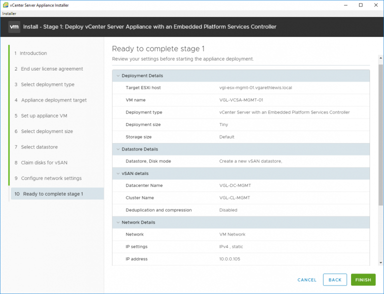The width and height of the screenshot is (384, 294).
Task: Collapse the Deployment Details section
Action: [118, 75]
